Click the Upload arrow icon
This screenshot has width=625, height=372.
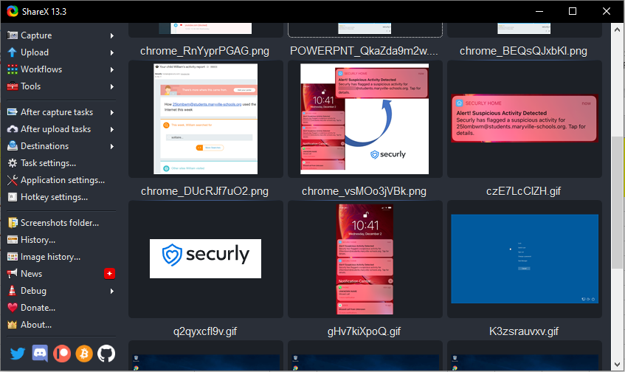pyautogui.click(x=13, y=52)
